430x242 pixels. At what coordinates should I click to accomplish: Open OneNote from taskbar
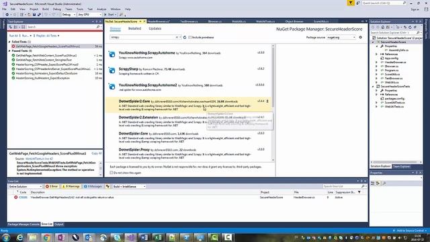pyautogui.click(x=61, y=237)
